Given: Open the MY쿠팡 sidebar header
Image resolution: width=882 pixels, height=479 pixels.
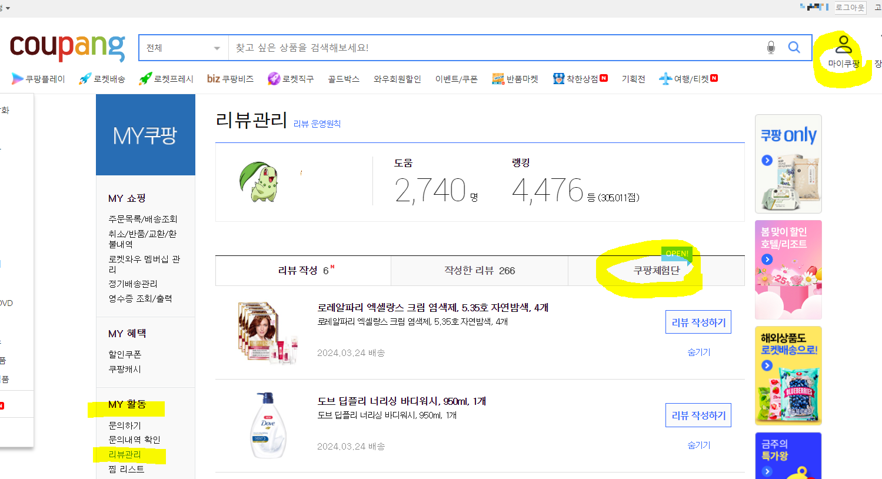Looking at the screenshot, I should coord(145,135).
